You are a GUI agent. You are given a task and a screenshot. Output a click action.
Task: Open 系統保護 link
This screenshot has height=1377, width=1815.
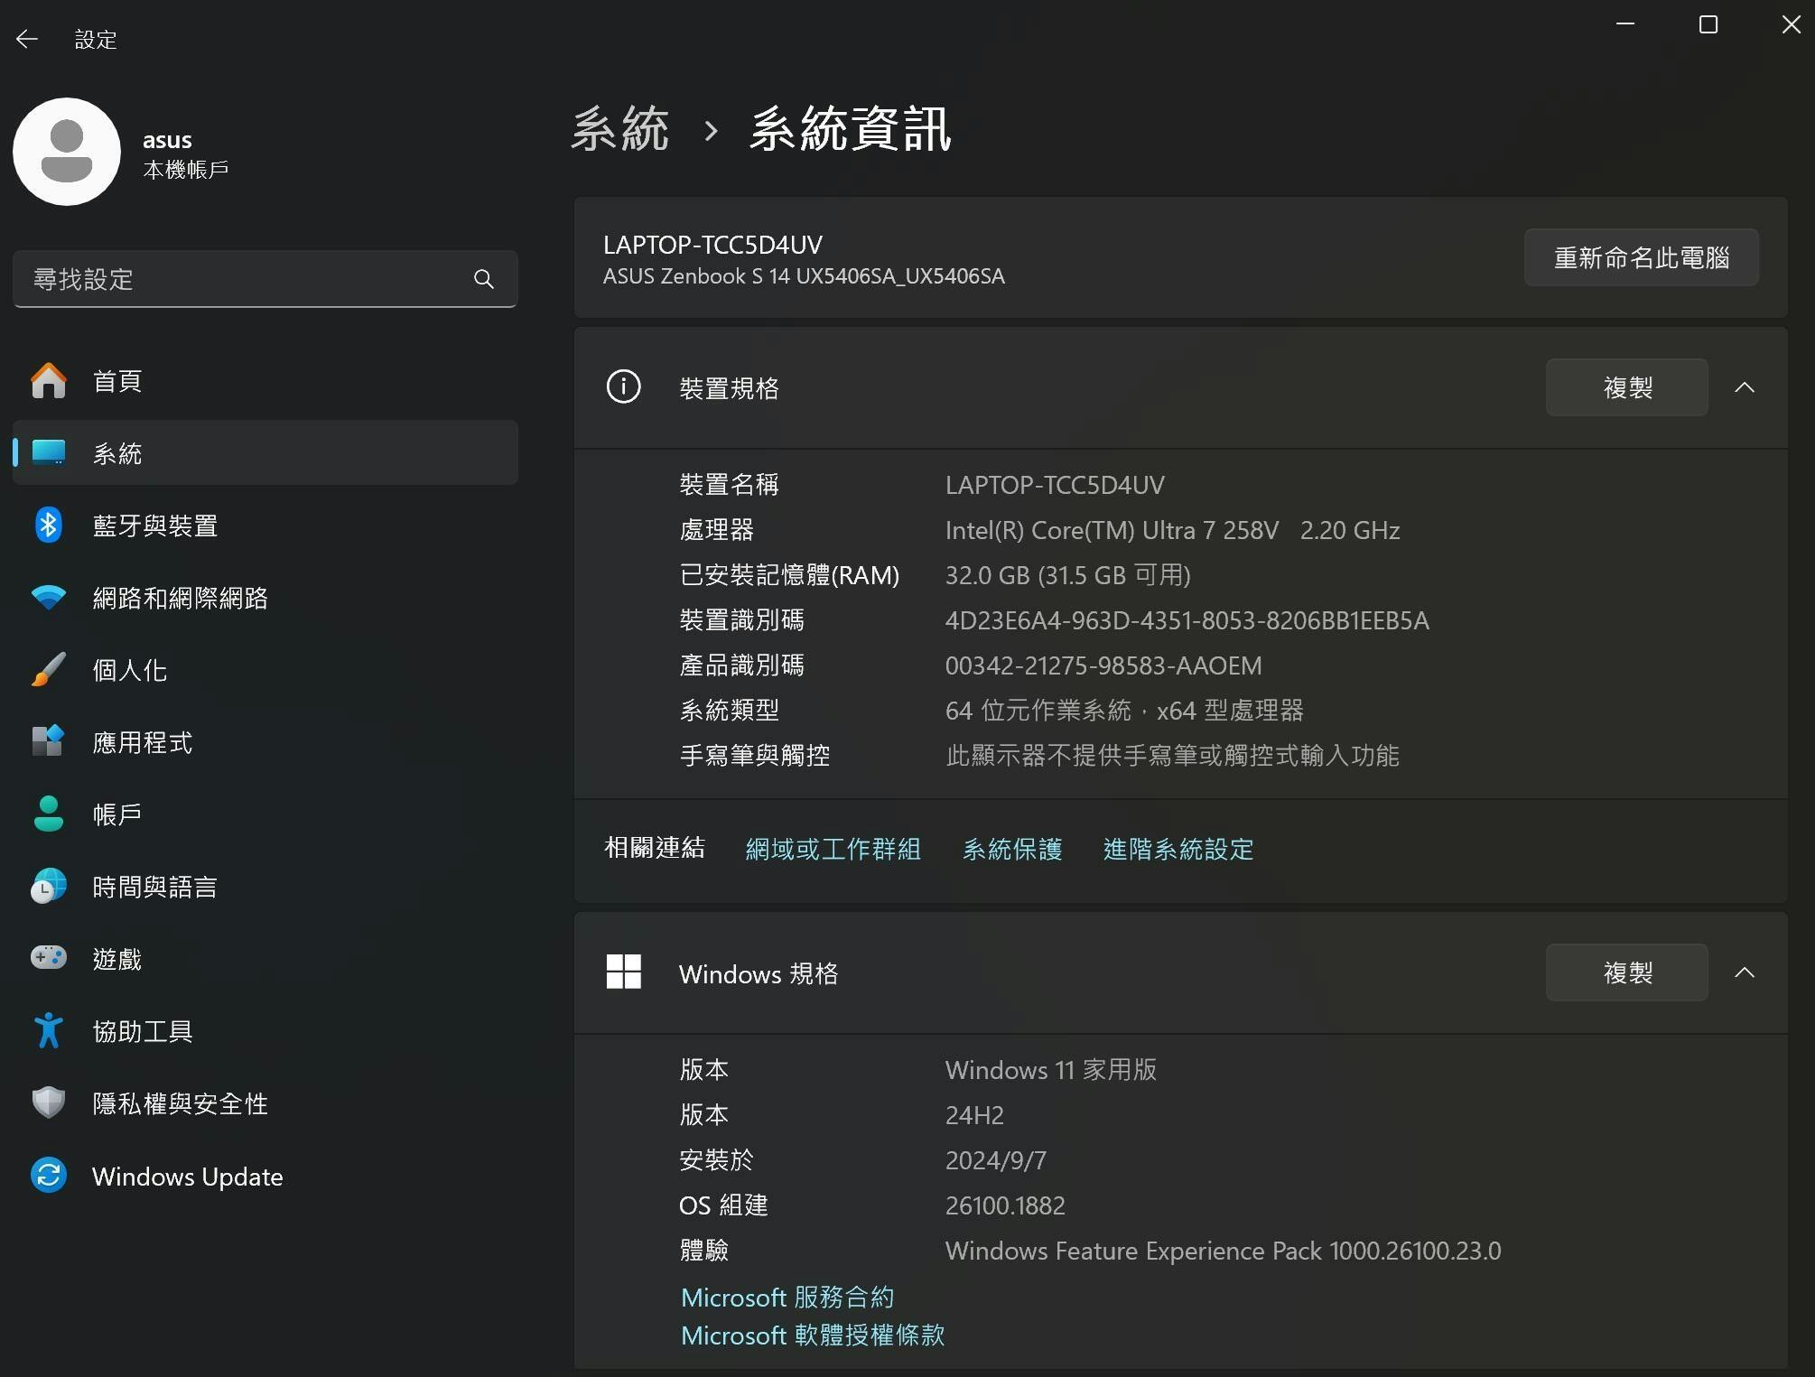1011,849
